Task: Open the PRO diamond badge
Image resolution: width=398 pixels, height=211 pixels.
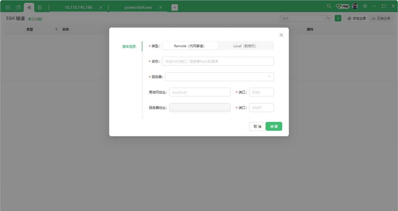Action: point(342,6)
